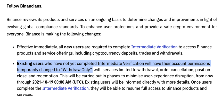Click the phrase 'cryptocurrency deposits'
This screenshot has width=222, height=104.
[115, 53]
